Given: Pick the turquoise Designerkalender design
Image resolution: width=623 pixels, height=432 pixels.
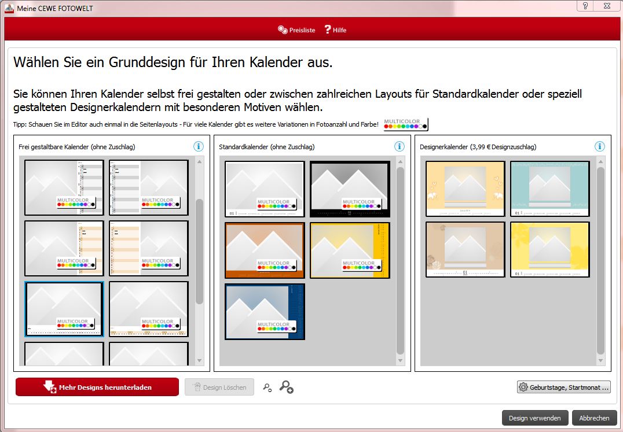Looking at the screenshot, I should 549,189.
